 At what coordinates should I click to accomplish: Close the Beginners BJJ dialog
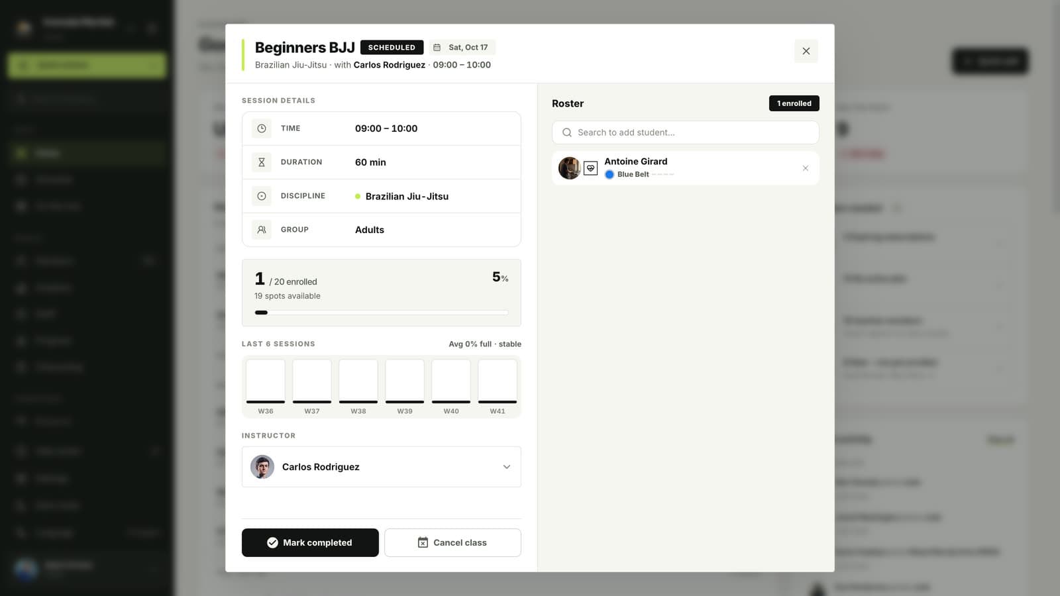tap(806, 51)
